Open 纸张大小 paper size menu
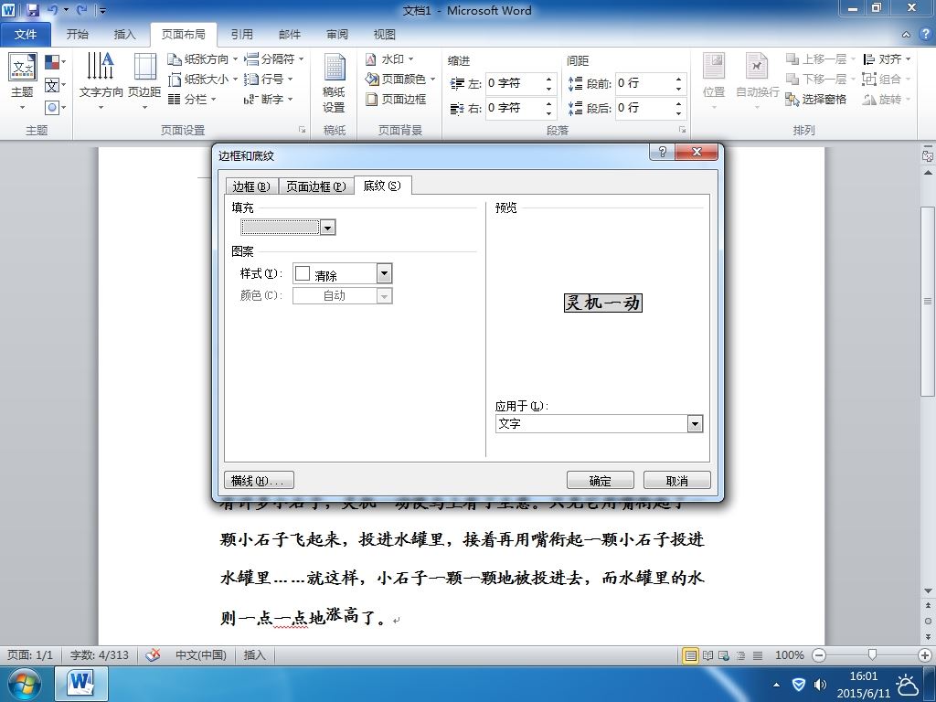 pyautogui.click(x=202, y=79)
